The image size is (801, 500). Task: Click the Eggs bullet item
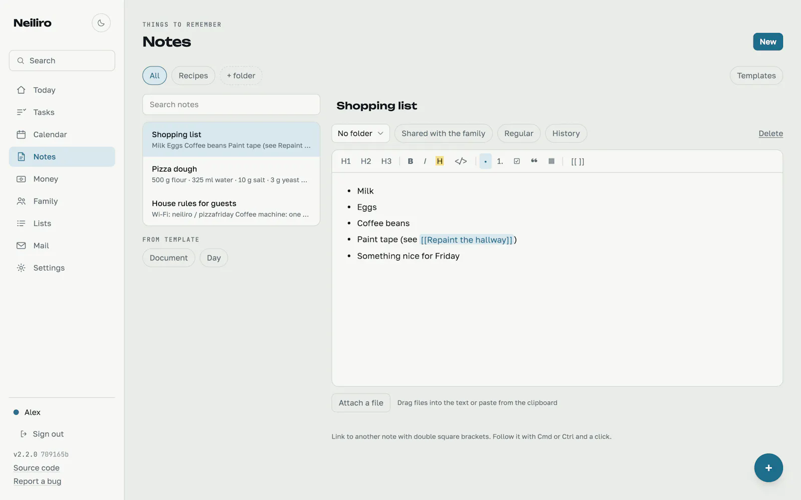coord(367,207)
